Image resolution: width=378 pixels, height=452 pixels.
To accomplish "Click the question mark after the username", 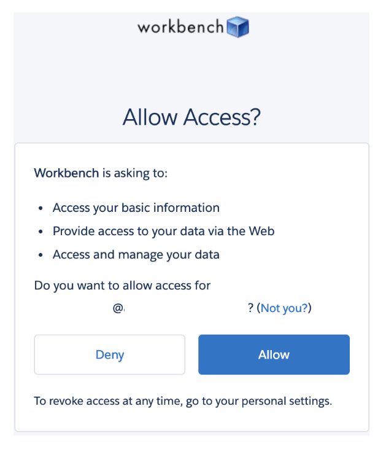I will (250, 308).
